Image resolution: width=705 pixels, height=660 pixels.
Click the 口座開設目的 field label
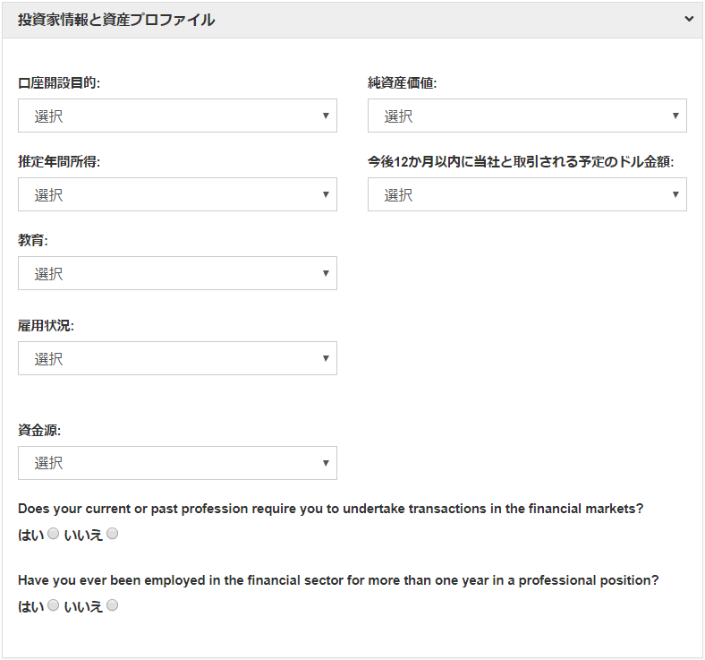(x=59, y=83)
